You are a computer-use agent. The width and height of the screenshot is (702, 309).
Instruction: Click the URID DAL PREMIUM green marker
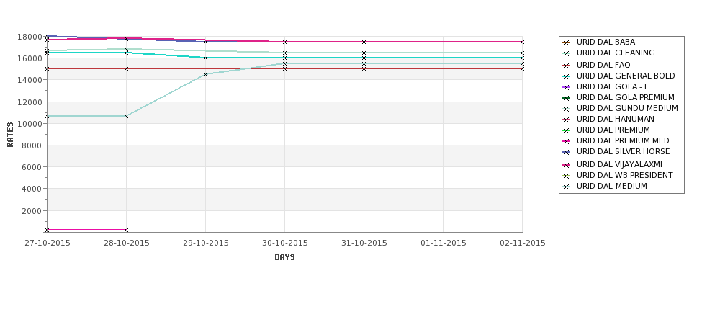click(x=567, y=130)
